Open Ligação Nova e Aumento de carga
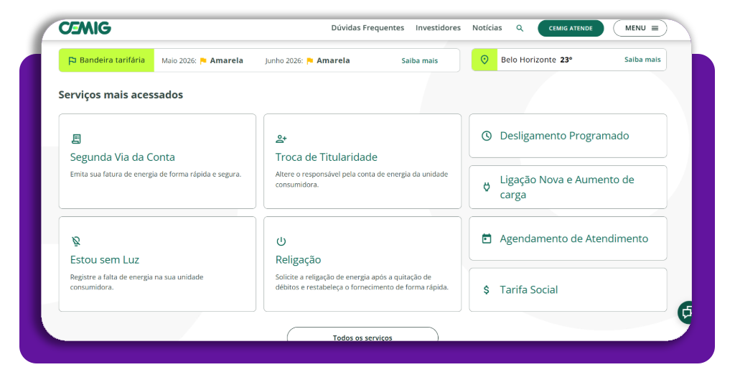 pyautogui.click(x=568, y=187)
